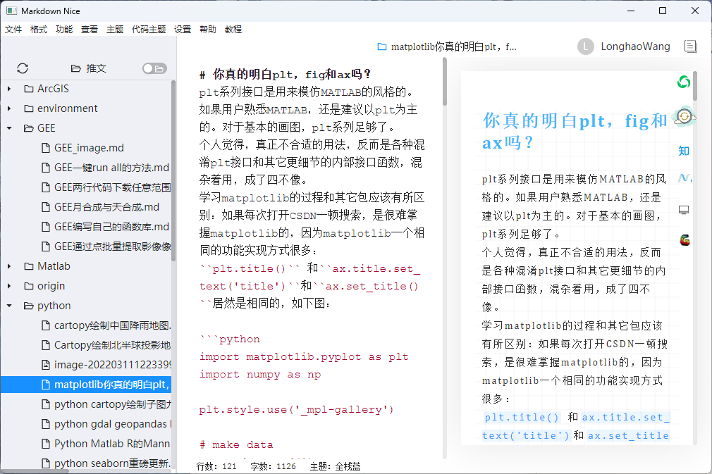Copy to WeChat using the green circular icon
The height and width of the screenshot is (474, 712).
[684, 82]
